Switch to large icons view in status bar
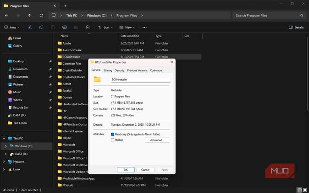Viewport: 309px width, 193px height. (305, 190)
